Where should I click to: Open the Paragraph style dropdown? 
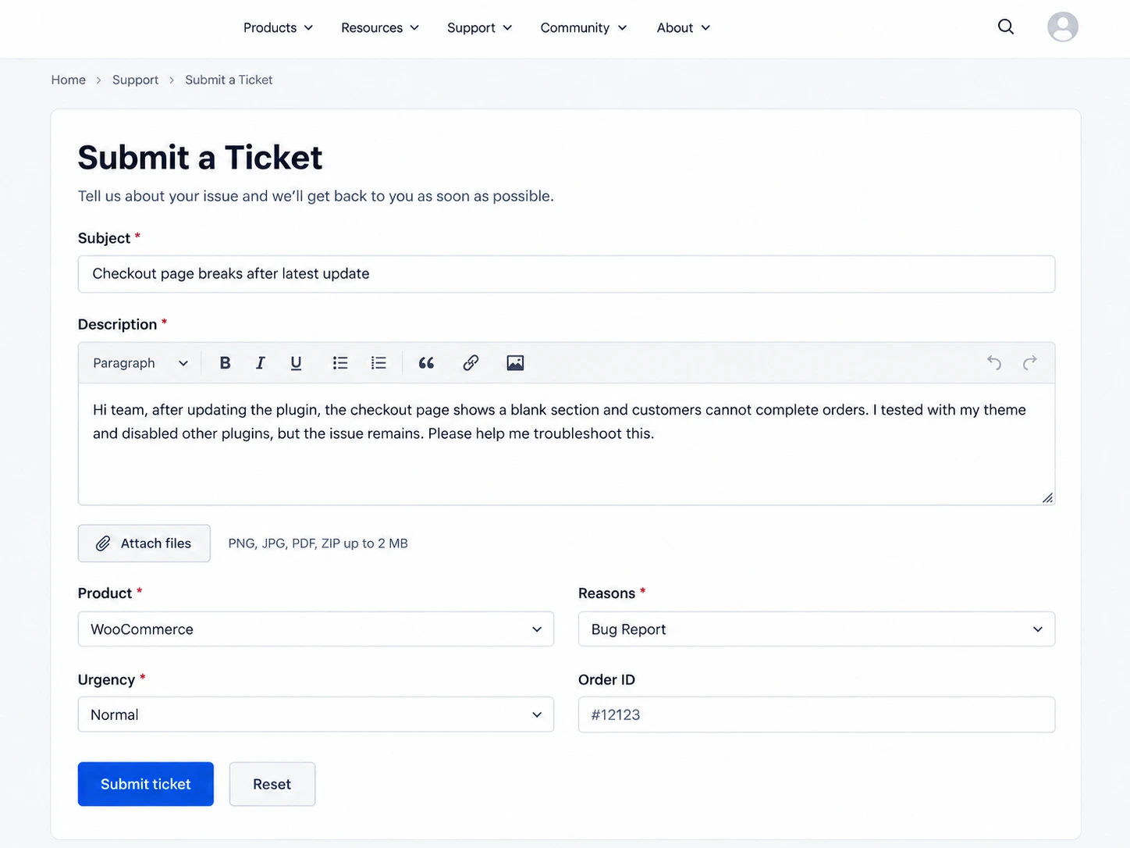(140, 363)
